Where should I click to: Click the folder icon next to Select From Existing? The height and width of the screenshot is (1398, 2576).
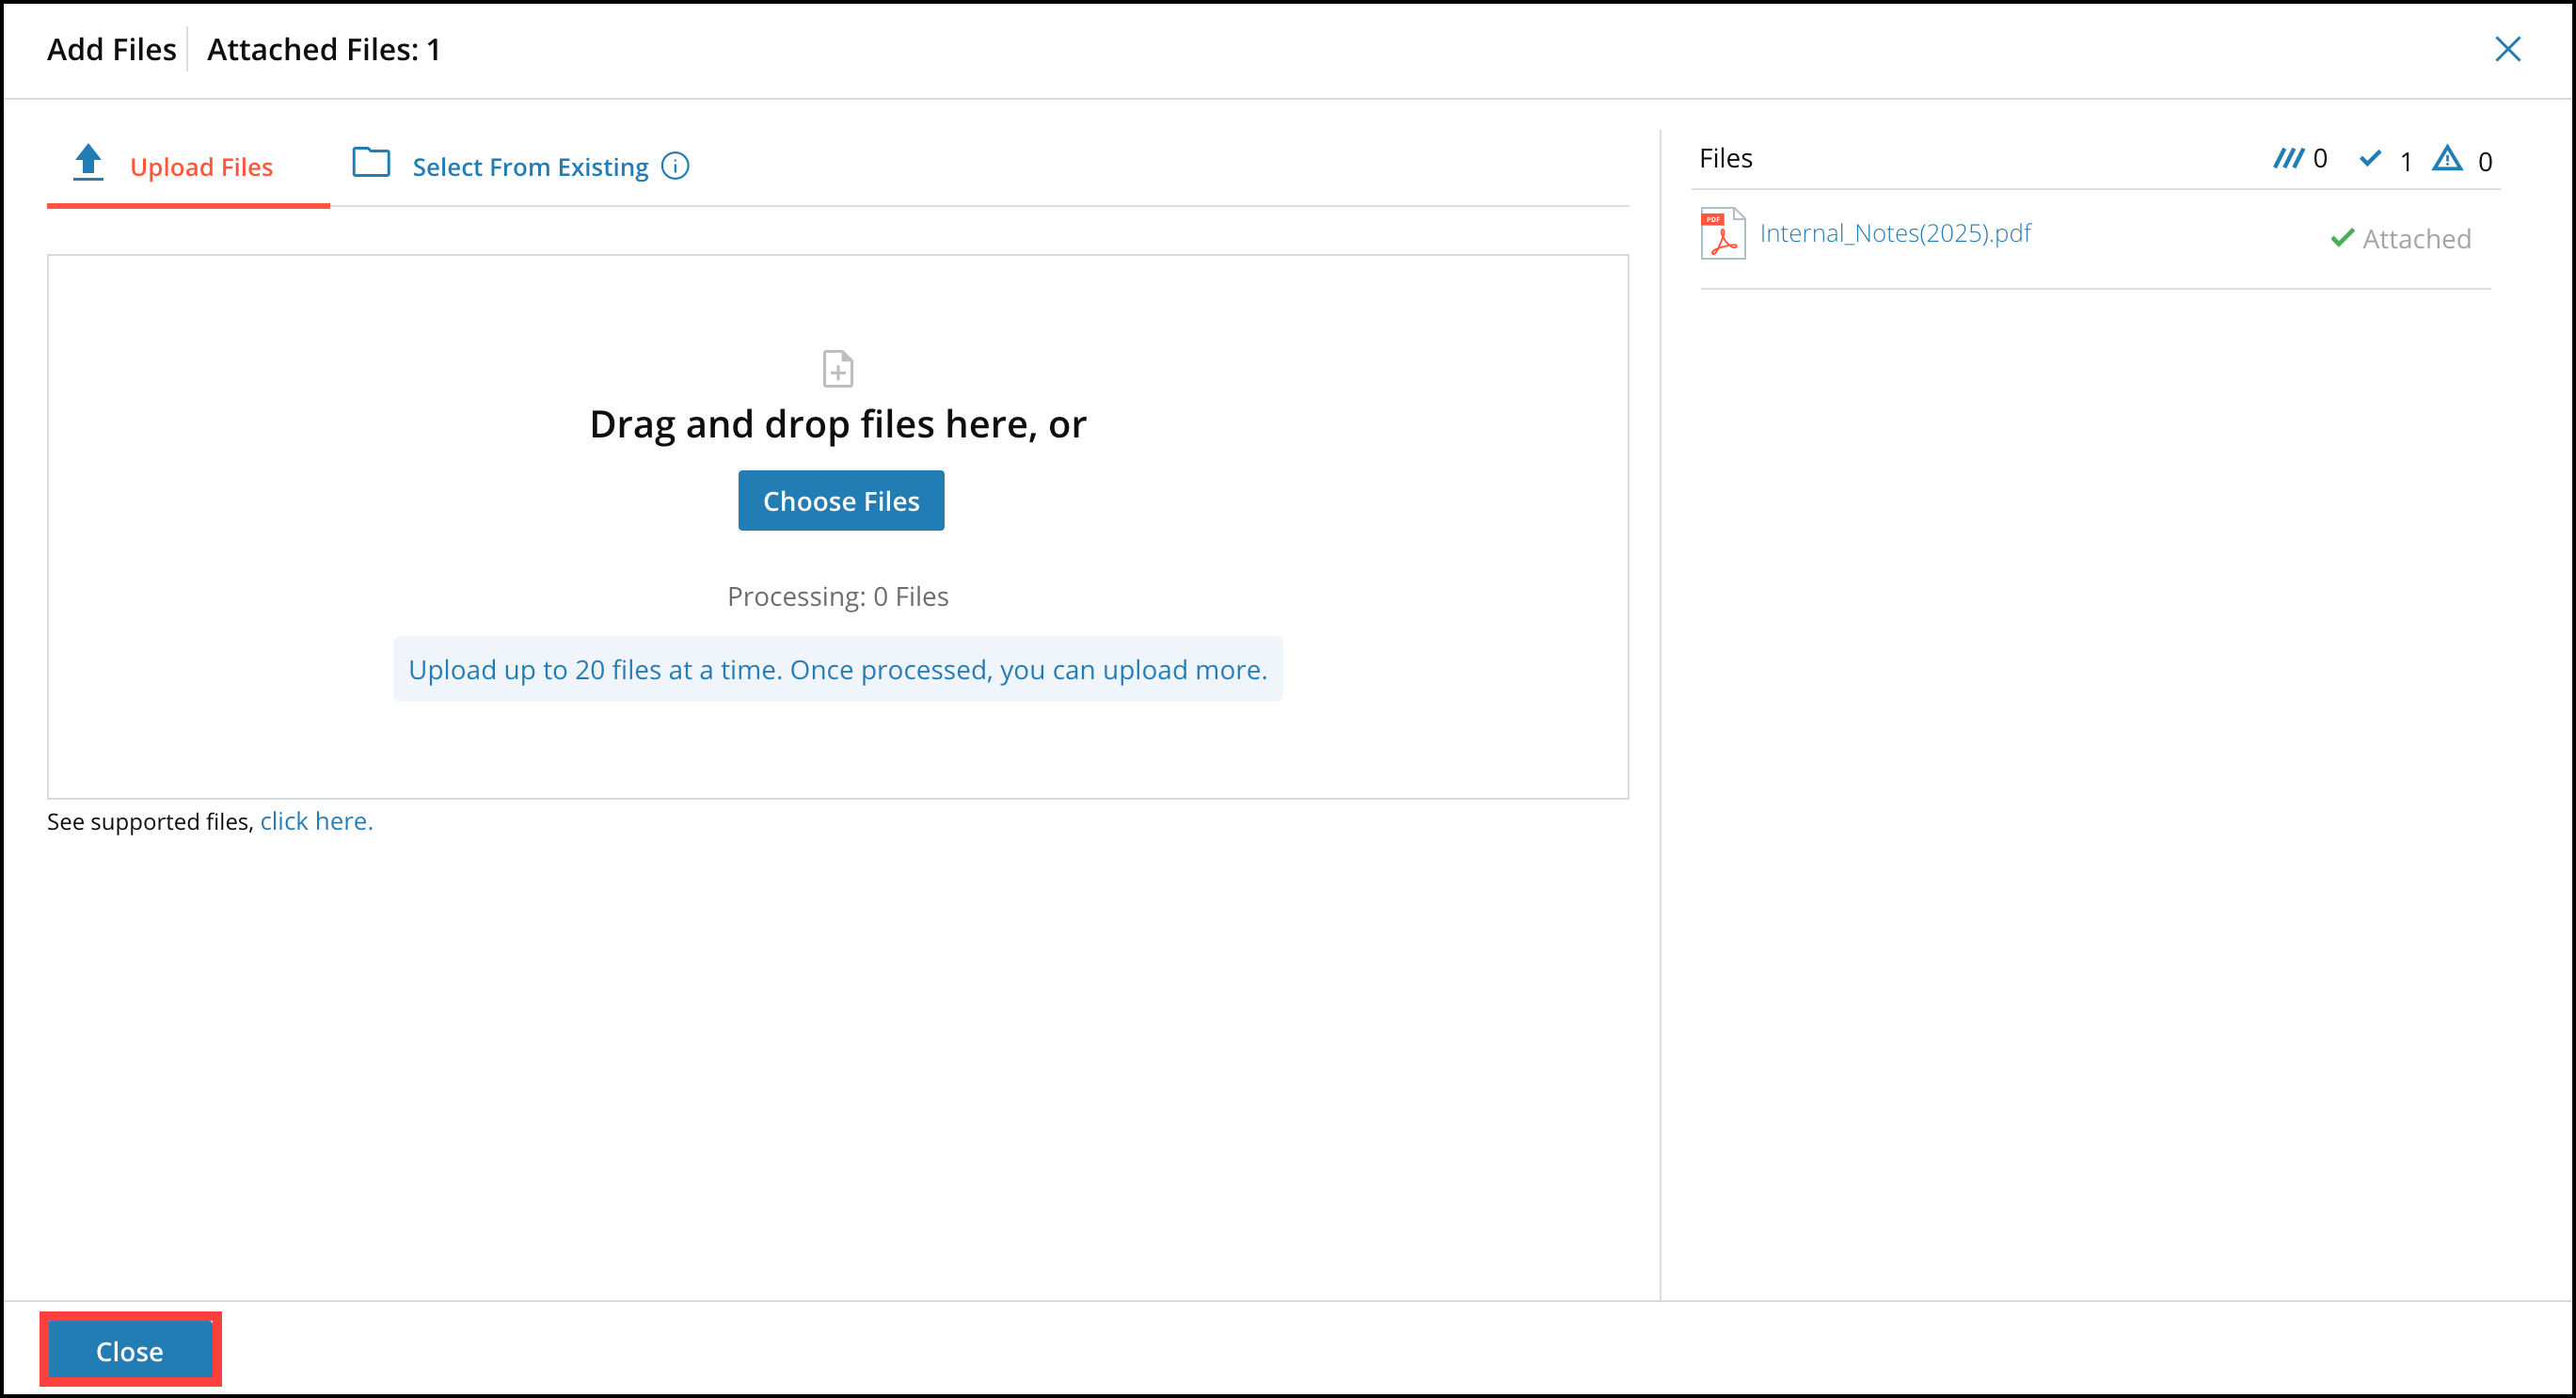pos(371,163)
